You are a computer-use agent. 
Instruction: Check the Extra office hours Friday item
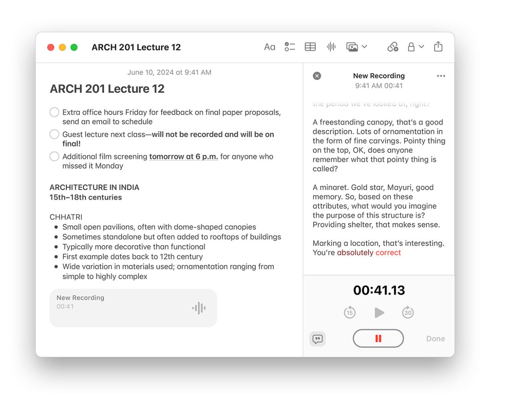tap(54, 112)
